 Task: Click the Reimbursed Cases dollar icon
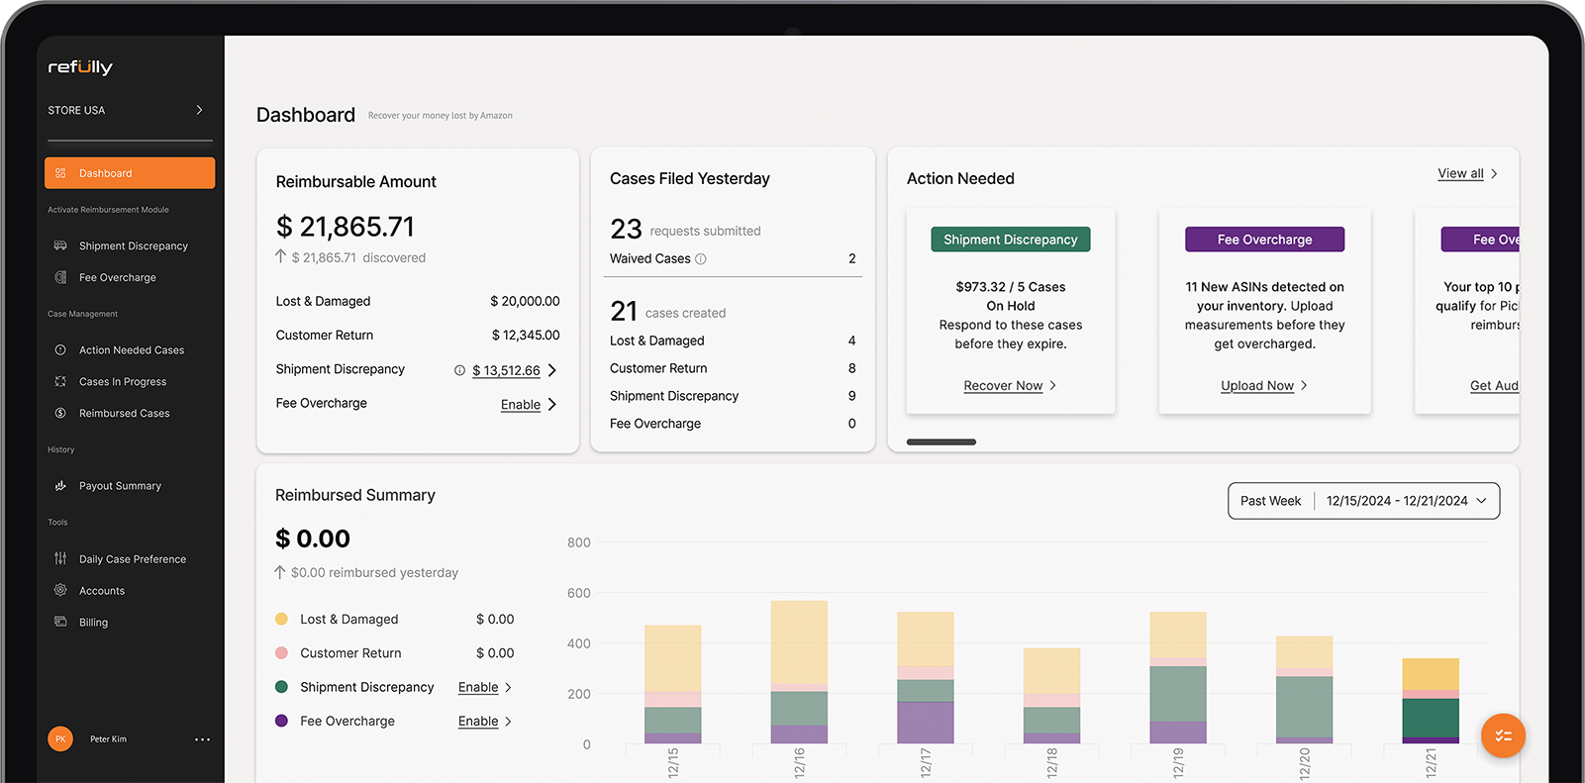(60, 413)
